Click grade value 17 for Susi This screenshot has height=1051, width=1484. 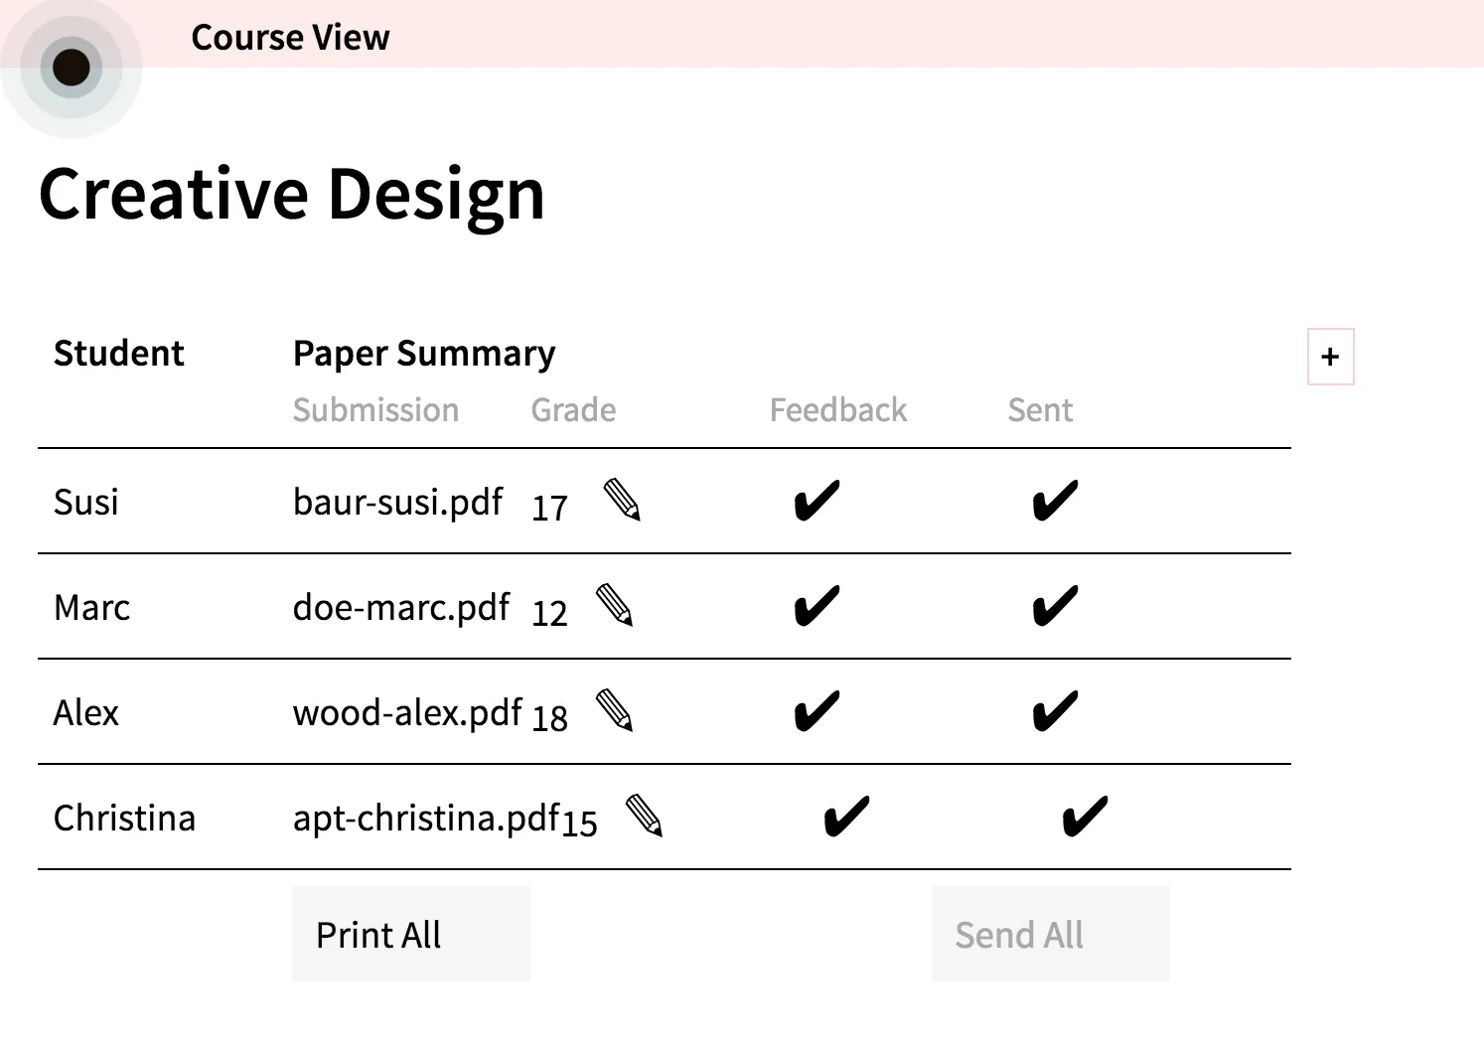(x=549, y=509)
